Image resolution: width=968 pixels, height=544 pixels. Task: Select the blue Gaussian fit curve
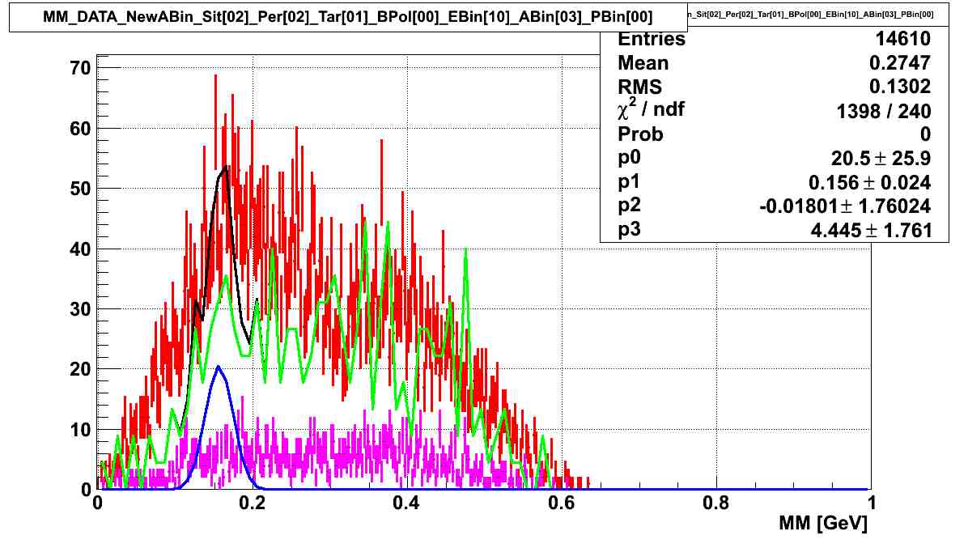pyautogui.click(x=219, y=368)
